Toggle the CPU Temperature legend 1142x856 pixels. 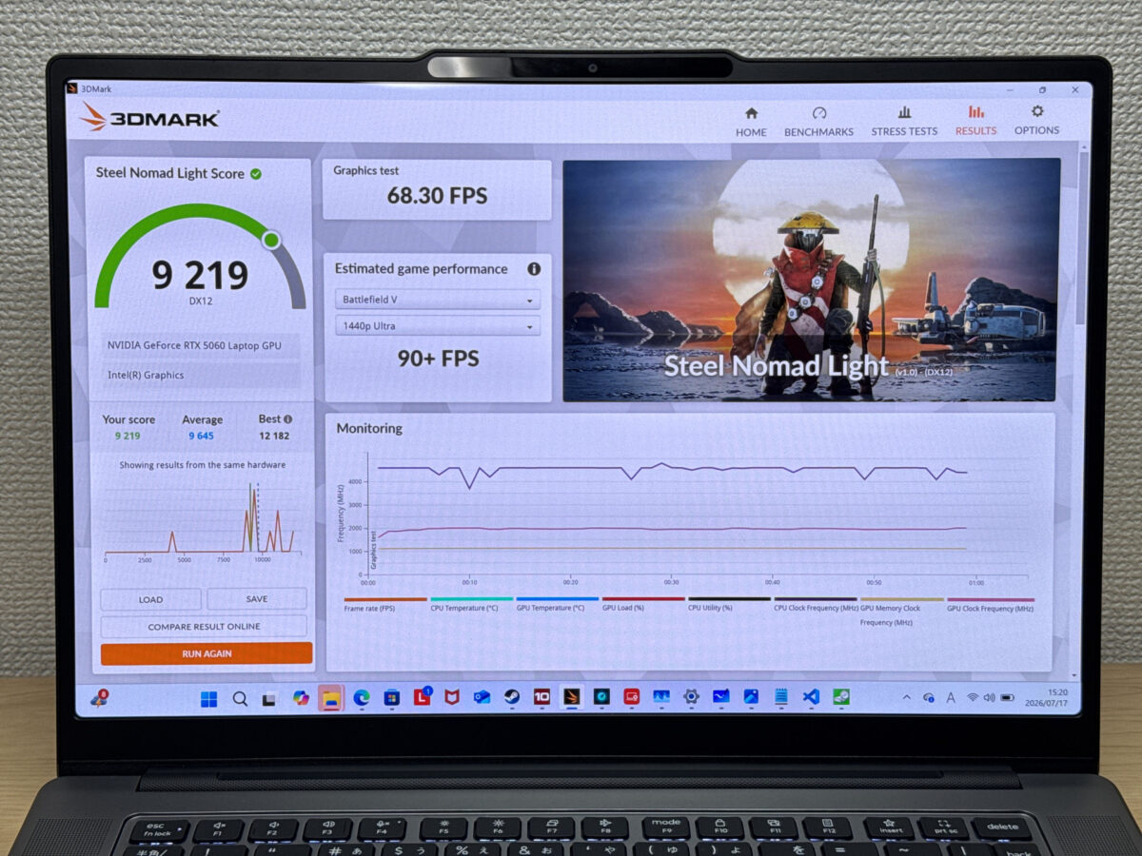[471, 604]
